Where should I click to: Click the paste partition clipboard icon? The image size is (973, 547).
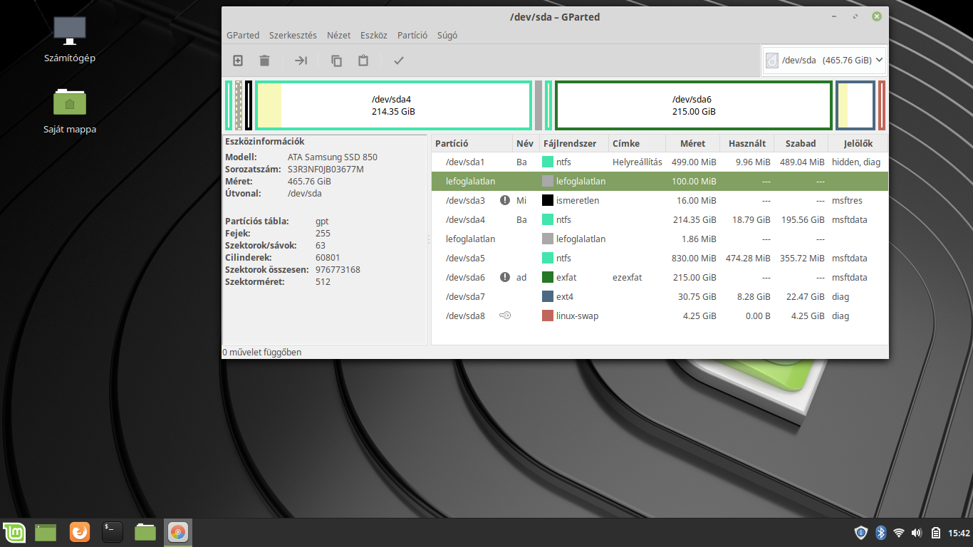tap(363, 61)
